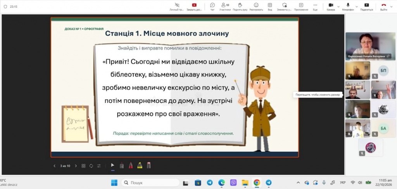Go to the previous slide arrow

54,166
